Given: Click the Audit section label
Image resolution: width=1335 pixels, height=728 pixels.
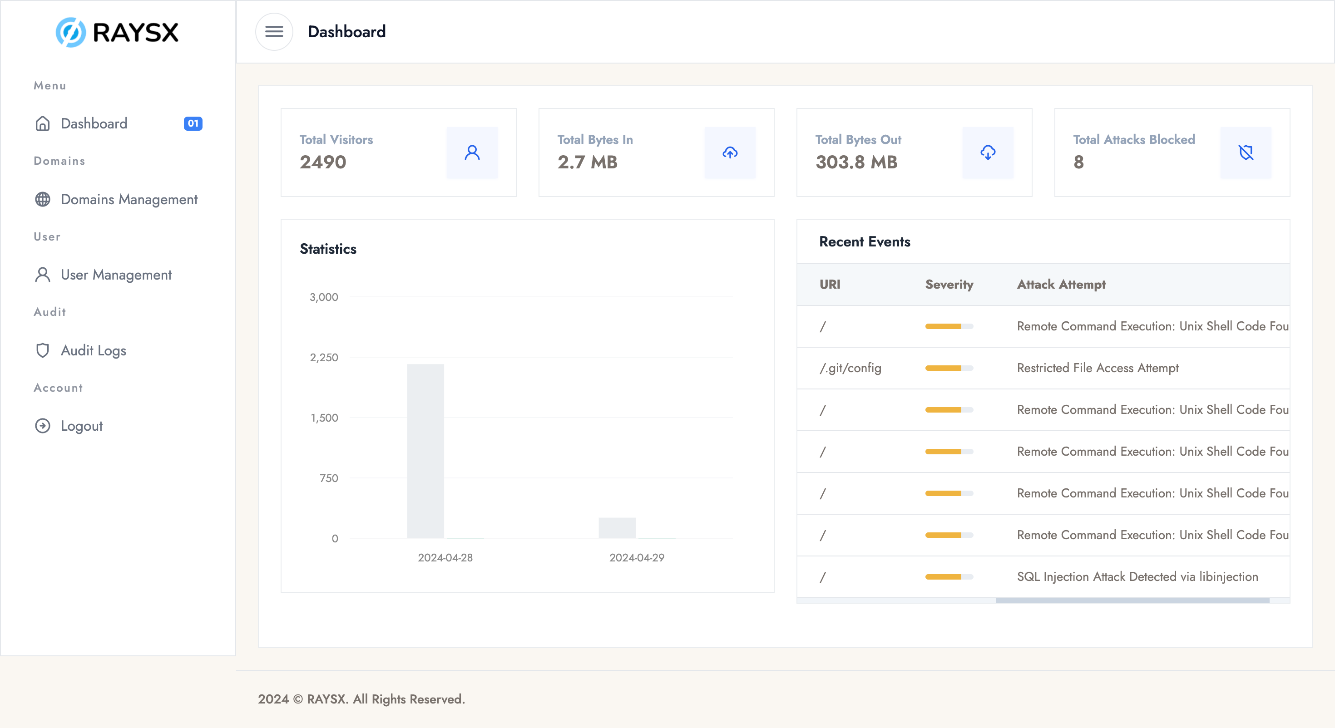Looking at the screenshot, I should pos(50,312).
